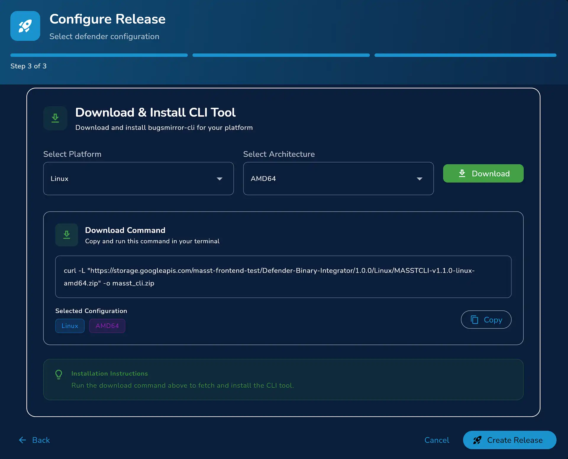Screen dimensions: 568x459
Task: Click the 'Step 3 of 3' label
Action: pos(28,66)
